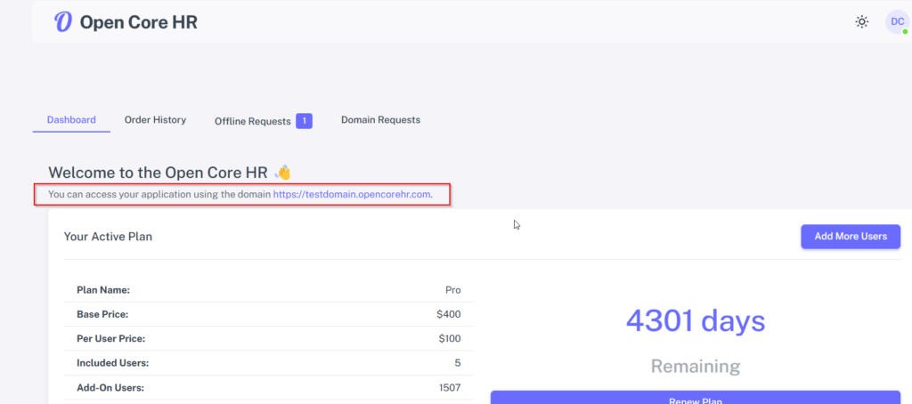This screenshot has height=404, width=912.
Task: Click the Add-On Users label
Action: coord(110,388)
